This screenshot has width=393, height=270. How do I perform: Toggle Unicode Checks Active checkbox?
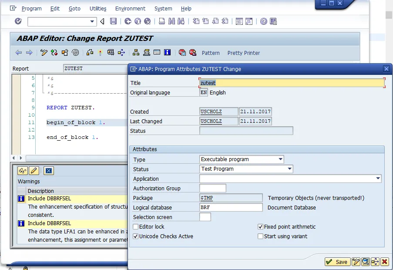[x=136, y=236]
